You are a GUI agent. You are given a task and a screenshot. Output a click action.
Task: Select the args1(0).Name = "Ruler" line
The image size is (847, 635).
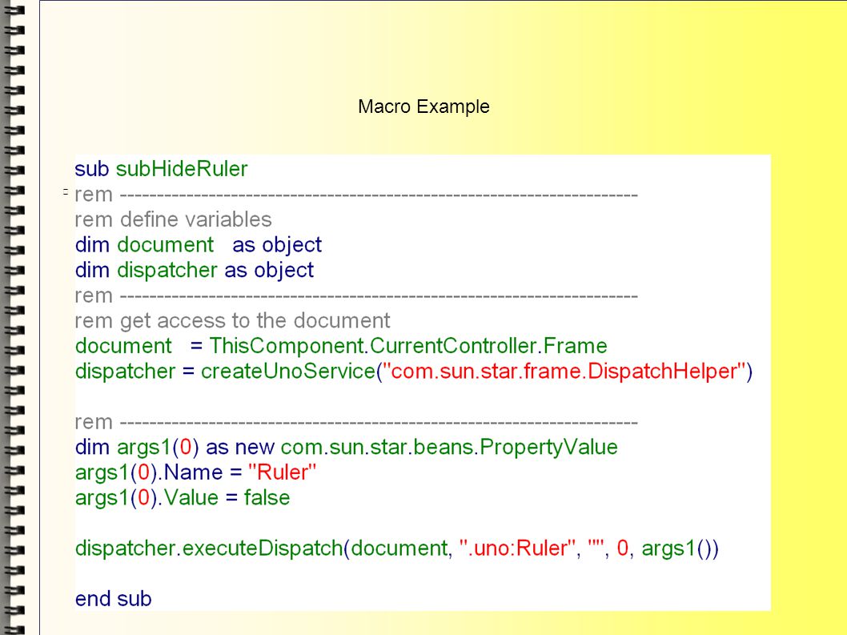(x=195, y=472)
